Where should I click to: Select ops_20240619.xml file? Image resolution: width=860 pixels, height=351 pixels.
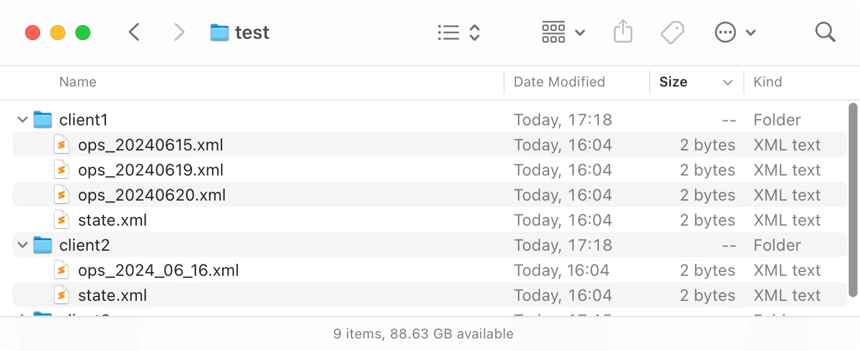pos(151,170)
